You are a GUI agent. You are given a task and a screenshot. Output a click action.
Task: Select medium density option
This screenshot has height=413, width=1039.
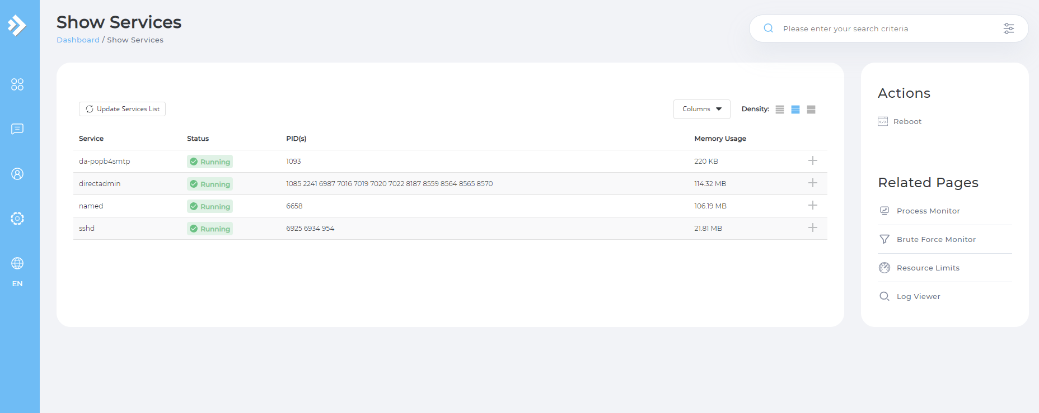coord(795,110)
